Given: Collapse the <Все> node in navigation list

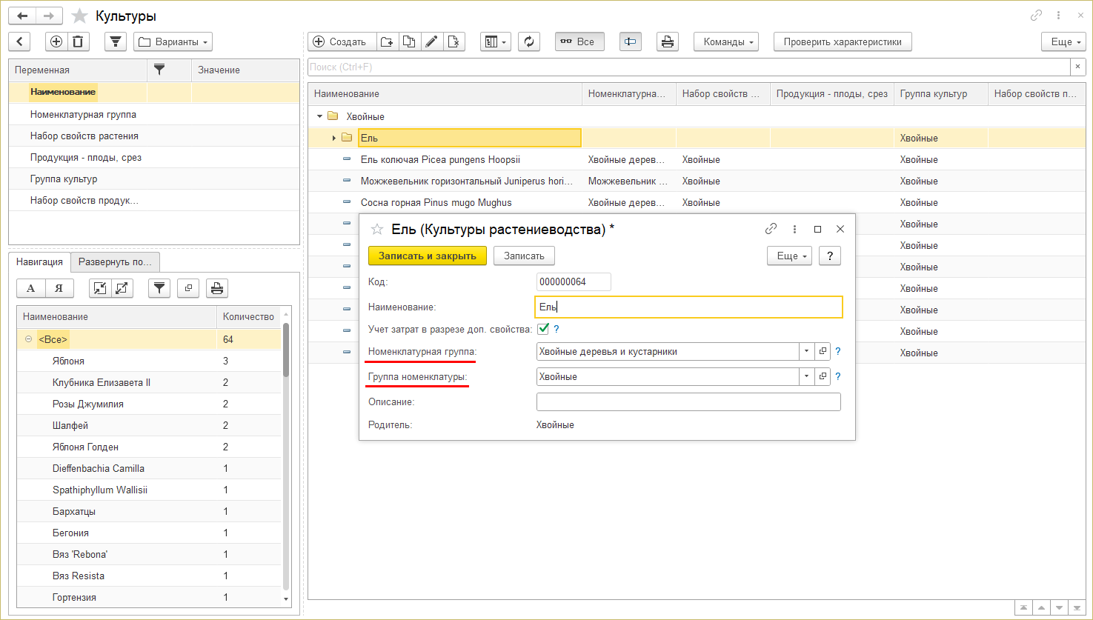Looking at the screenshot, I should pyautogui.click(x=28, y=339).
